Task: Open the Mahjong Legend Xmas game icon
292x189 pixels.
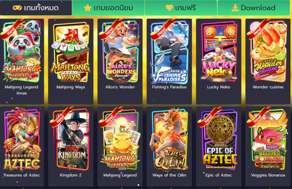Action: (21, 51)
